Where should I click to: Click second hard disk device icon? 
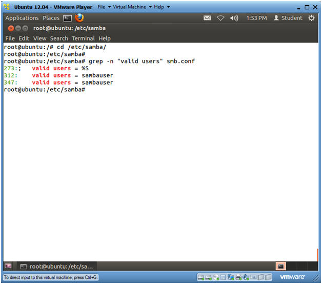tap(208, 277)
